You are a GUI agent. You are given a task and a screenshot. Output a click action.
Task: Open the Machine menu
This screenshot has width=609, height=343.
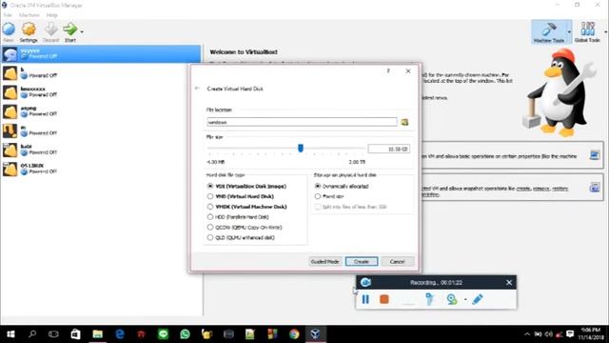point(29,15)
